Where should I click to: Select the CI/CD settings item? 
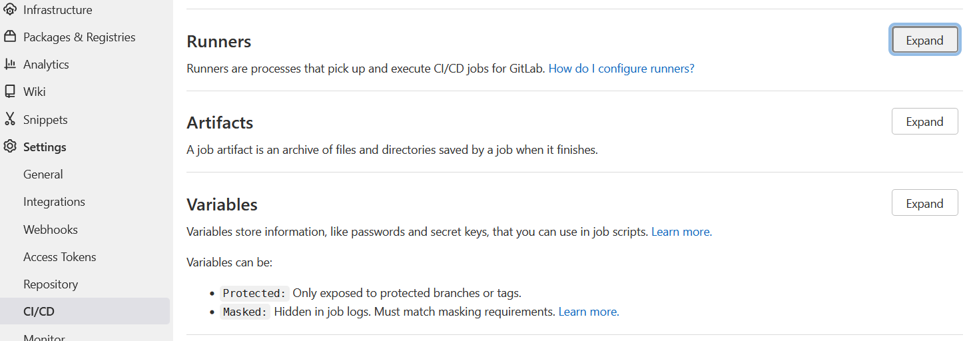[39, 312]
